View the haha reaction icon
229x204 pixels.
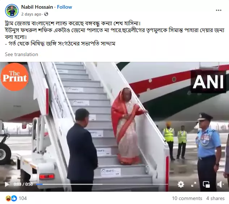click(8, 198)
